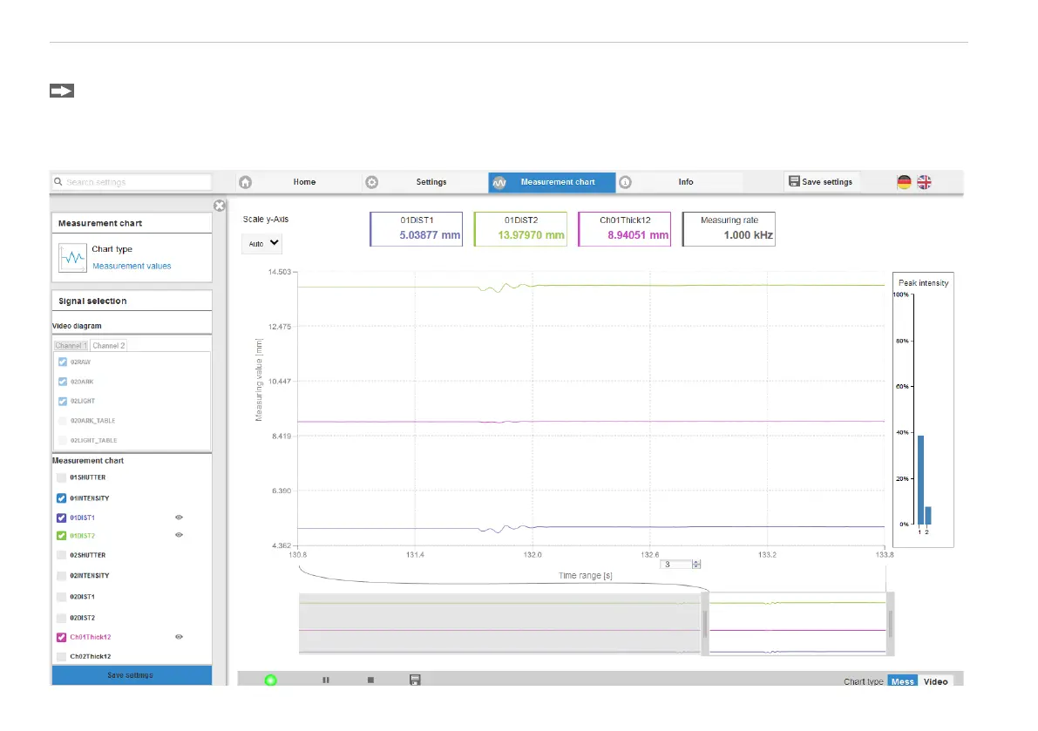This screenshot has height=731, width=1038.
Task: Click the Signal selection panel header
Action: tap(132, 301)
